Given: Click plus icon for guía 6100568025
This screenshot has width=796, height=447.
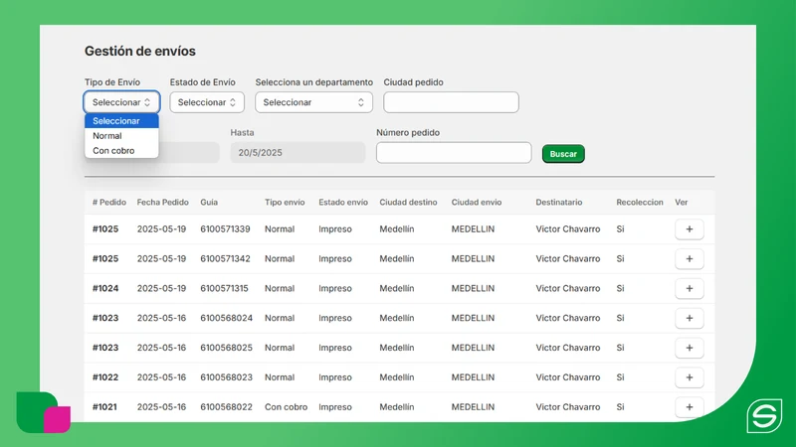Looking at the screenshot, I should tap(689, 348).
